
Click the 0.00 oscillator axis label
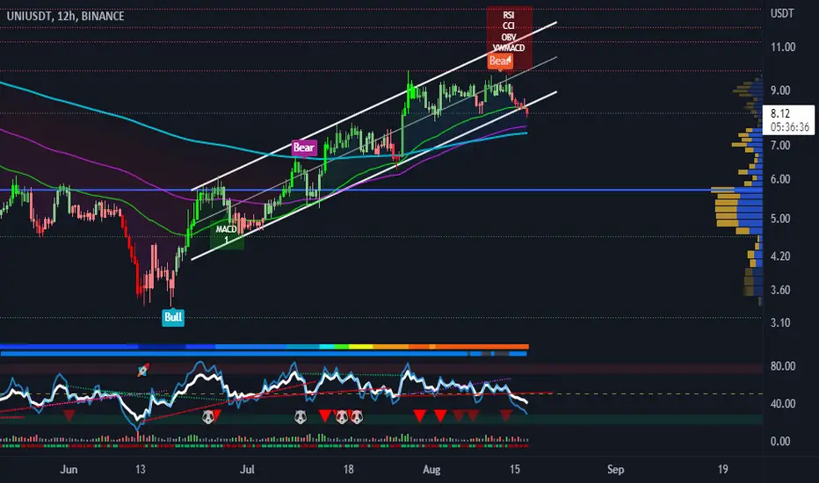click(x=779, y=441)
